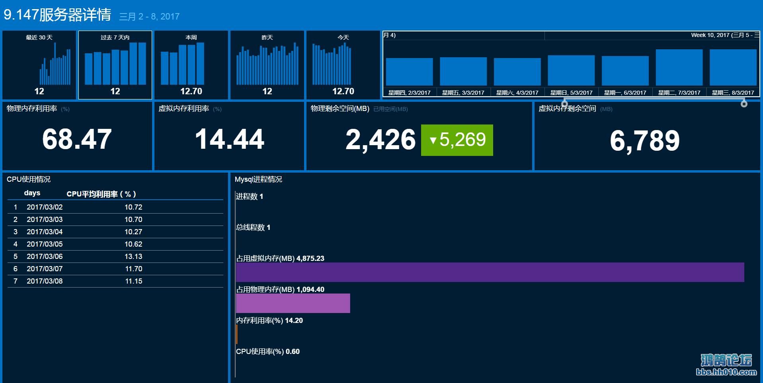Click the CPU使用情况 panel title
The width and height of the screenshot is (763, 383).
(x=29, y=179)
